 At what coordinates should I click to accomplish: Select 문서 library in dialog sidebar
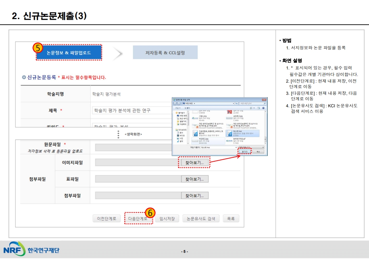[x=180, y=133]
